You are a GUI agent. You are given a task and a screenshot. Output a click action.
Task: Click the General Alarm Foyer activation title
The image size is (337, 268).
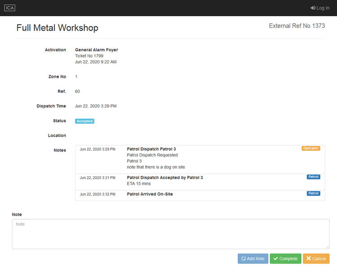click(96, 50)
